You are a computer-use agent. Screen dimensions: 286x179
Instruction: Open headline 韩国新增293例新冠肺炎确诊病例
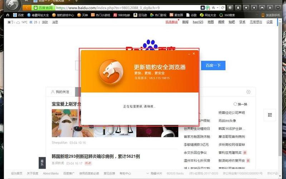pyautogui.click(x=96, y=156)
